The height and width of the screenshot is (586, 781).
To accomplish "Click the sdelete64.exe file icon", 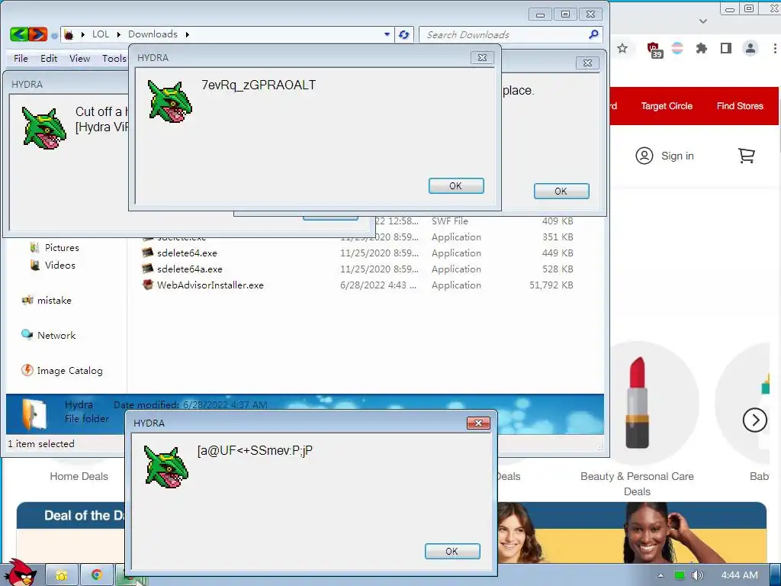I will 147,253.
